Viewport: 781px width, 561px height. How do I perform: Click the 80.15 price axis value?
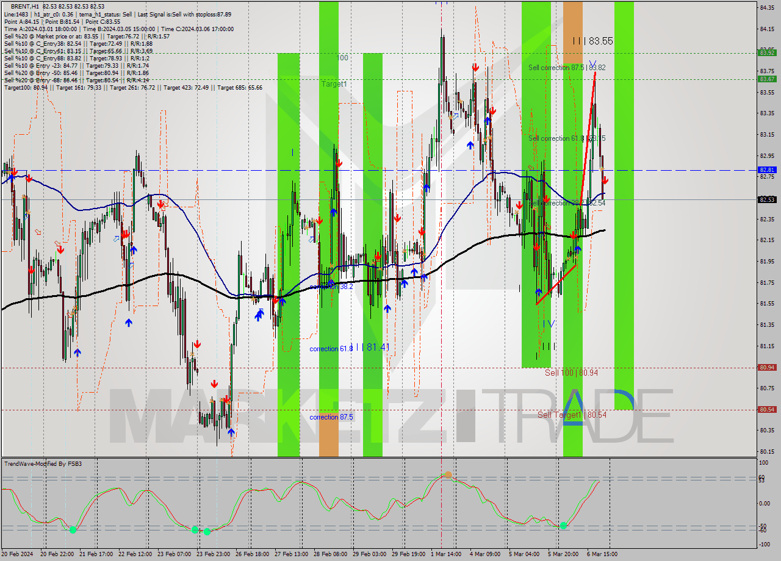(767, 452)
